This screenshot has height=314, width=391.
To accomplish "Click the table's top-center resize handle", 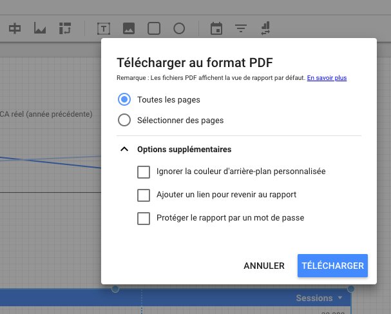I will tap(115, 289).
